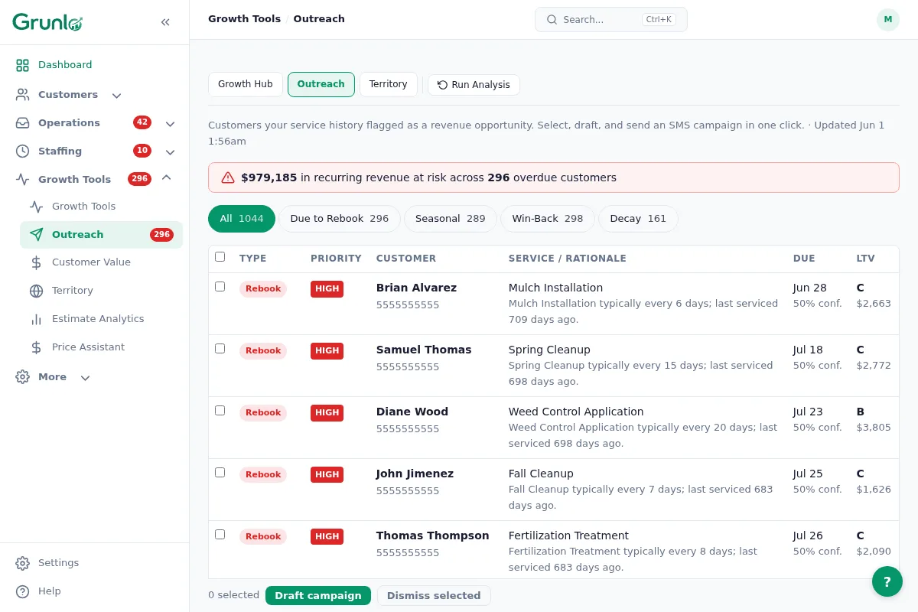Collapse the Growth Tools menu chevron
Screen dimensions: 918x612
pyautogui.click(x=166, y=178)
